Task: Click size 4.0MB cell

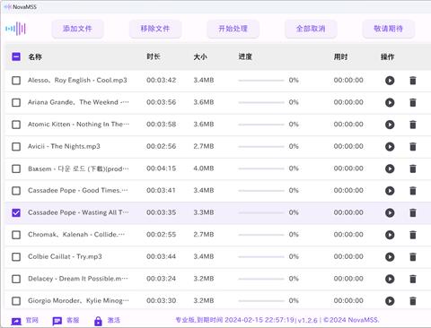Action: pos(204,168)
